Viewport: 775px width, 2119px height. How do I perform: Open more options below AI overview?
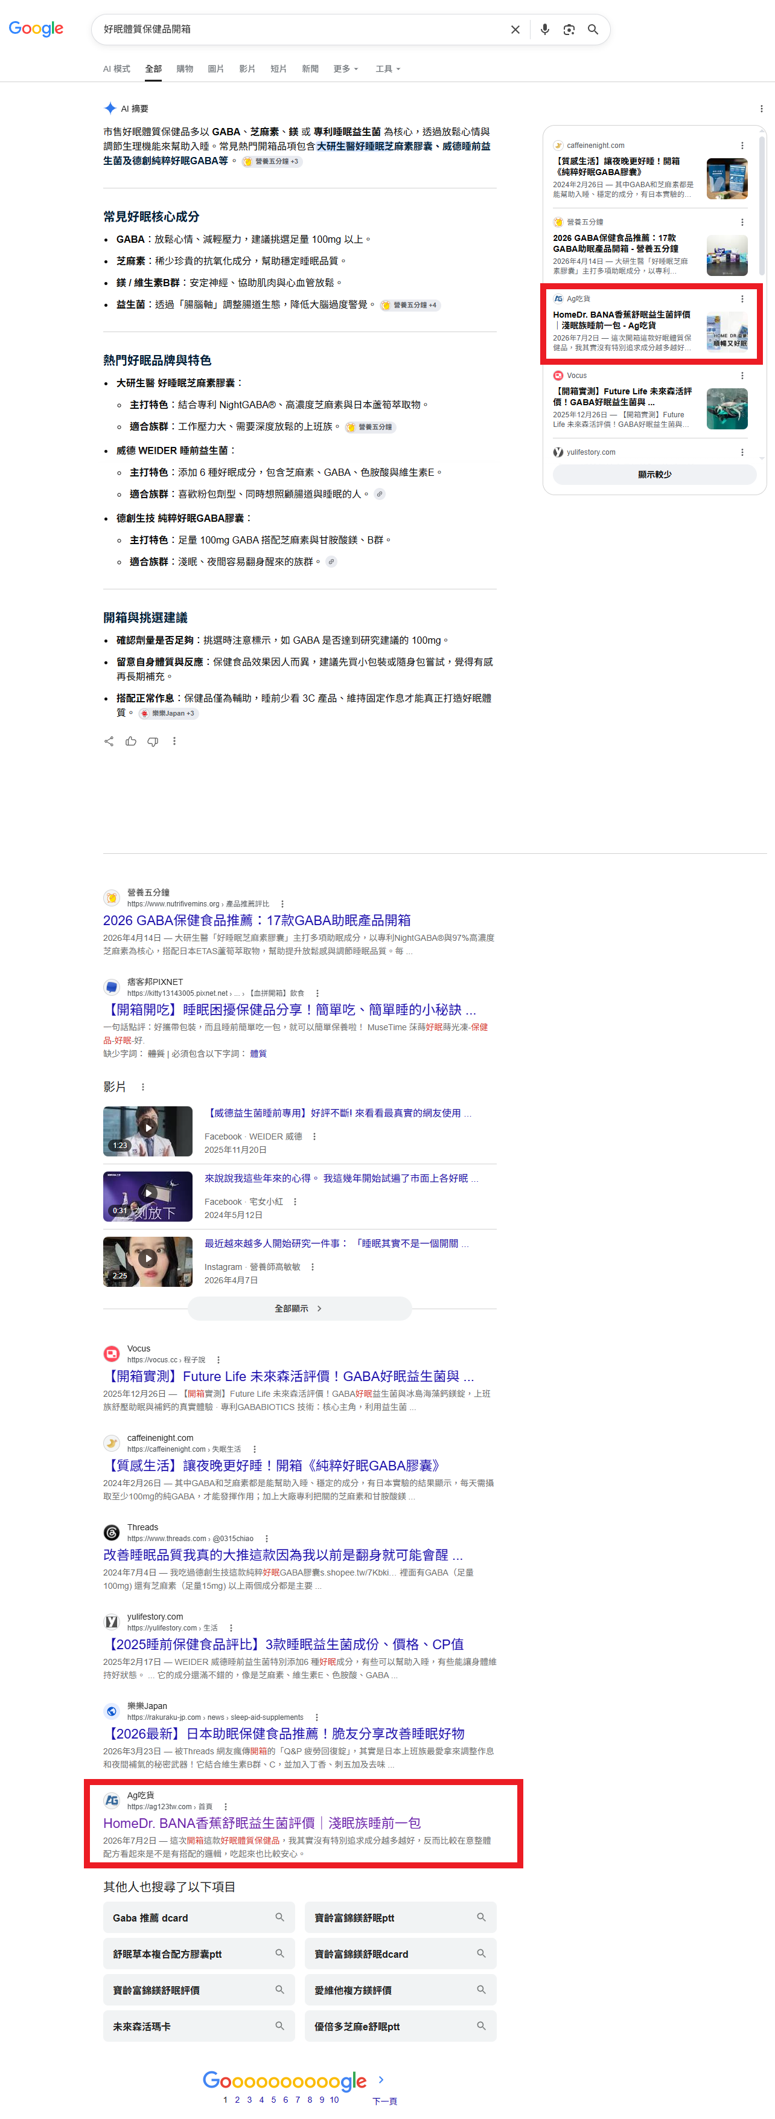[174, 741]
